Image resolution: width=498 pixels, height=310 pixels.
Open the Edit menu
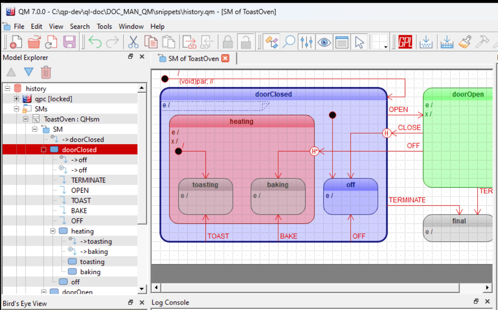click(37, 26)
